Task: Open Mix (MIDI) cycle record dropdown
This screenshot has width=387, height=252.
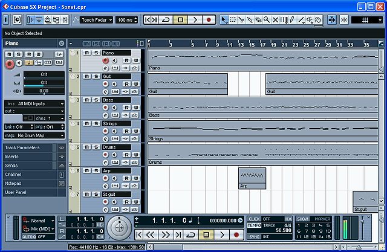Action: pos(39,229)
